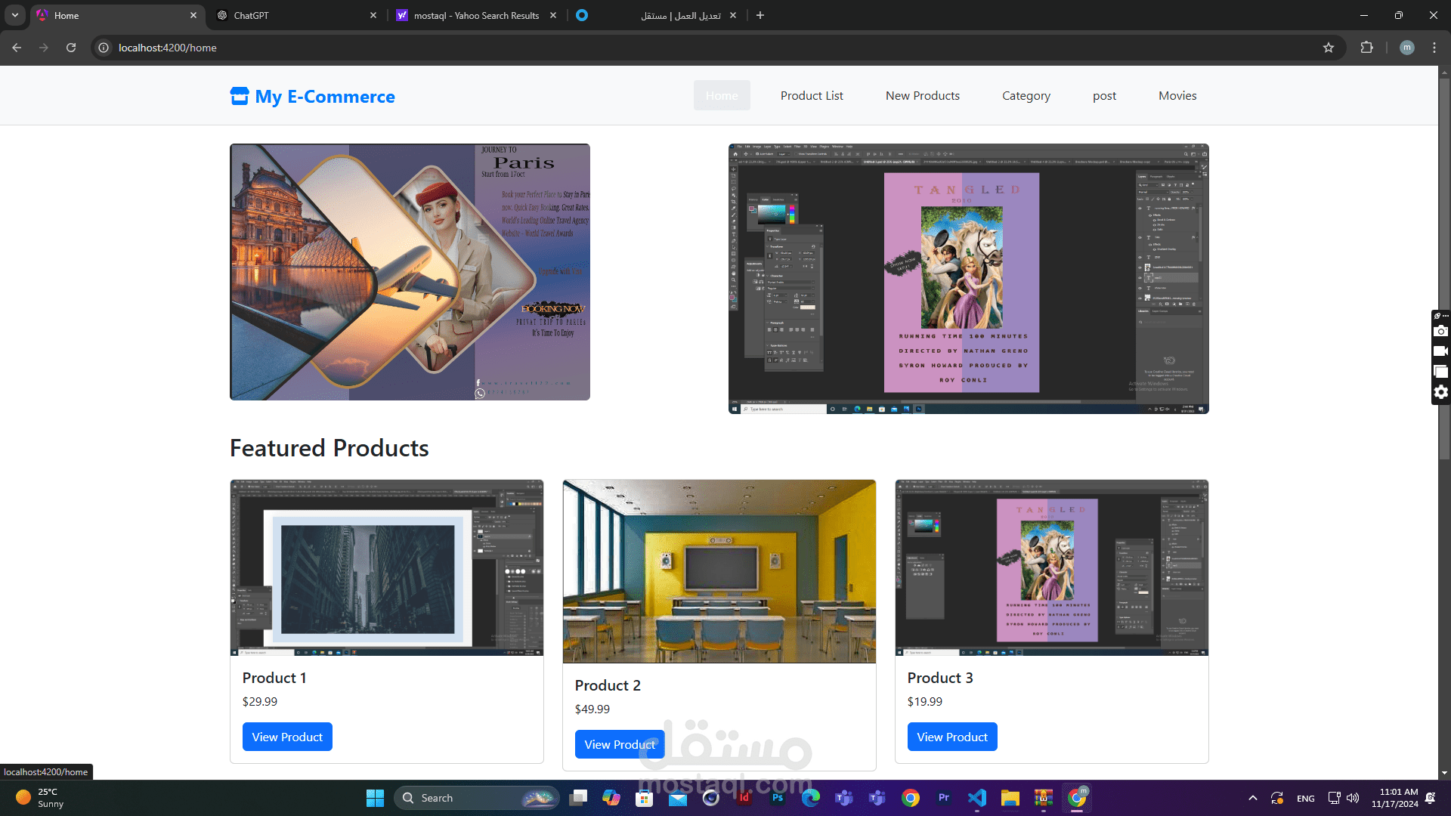
Task: Reload the page using the refresh icon
Action: (x=71, y=48)
